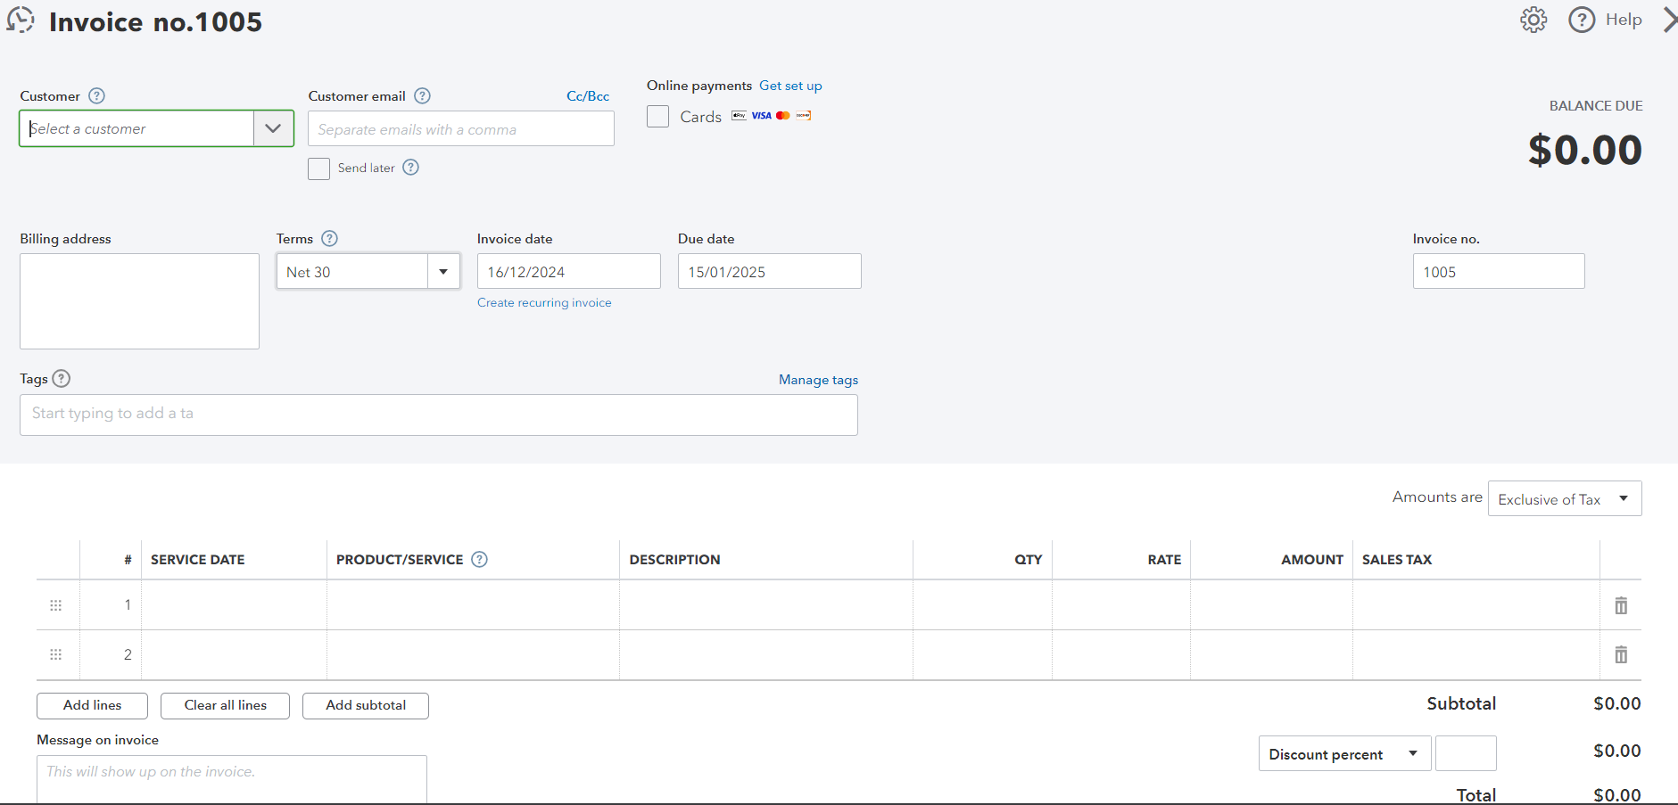Image resolution: width=1678 pixels, height=805 pixels.
Task: Click Create recurring invoice link
Action: [544, 303]
